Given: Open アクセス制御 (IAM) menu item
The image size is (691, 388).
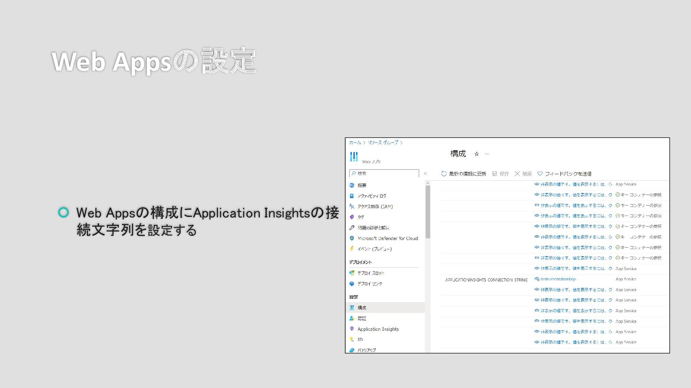Looking at the screenshot, I should click(375, 207).
